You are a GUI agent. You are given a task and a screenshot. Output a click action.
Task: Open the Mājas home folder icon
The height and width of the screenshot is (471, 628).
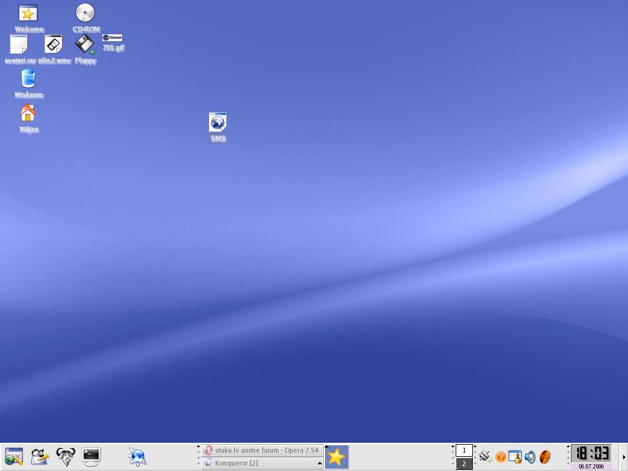click(28, 113)
